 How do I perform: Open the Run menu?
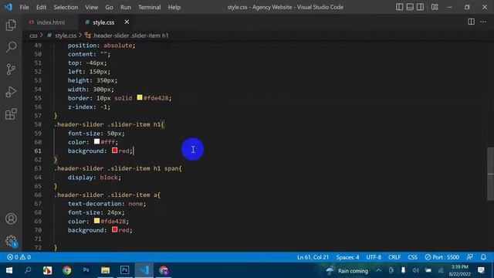(x=125, y=7)
